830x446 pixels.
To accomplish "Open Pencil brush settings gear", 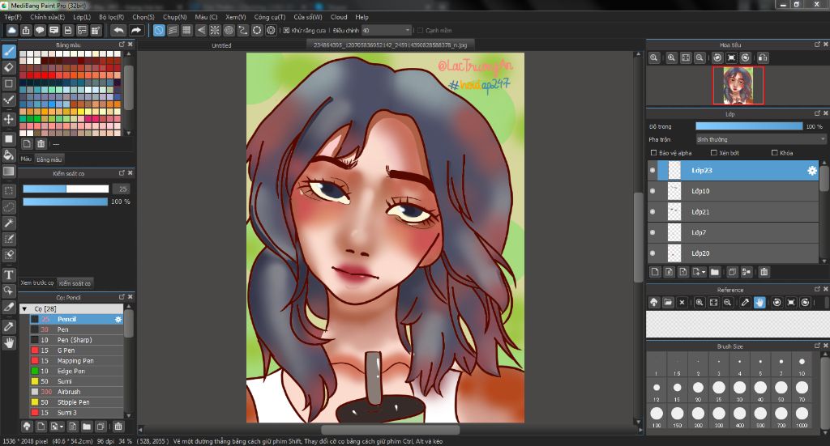I will 118,319.
